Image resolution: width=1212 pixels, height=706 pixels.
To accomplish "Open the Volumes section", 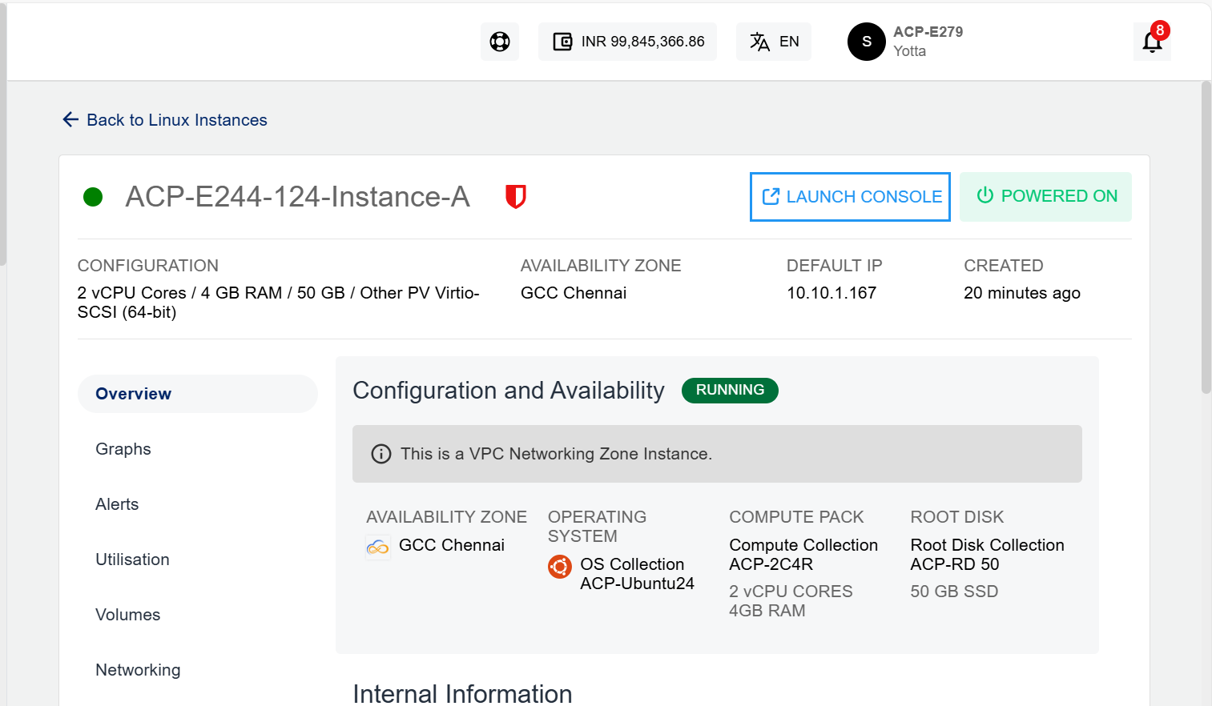I will (128, 615).
